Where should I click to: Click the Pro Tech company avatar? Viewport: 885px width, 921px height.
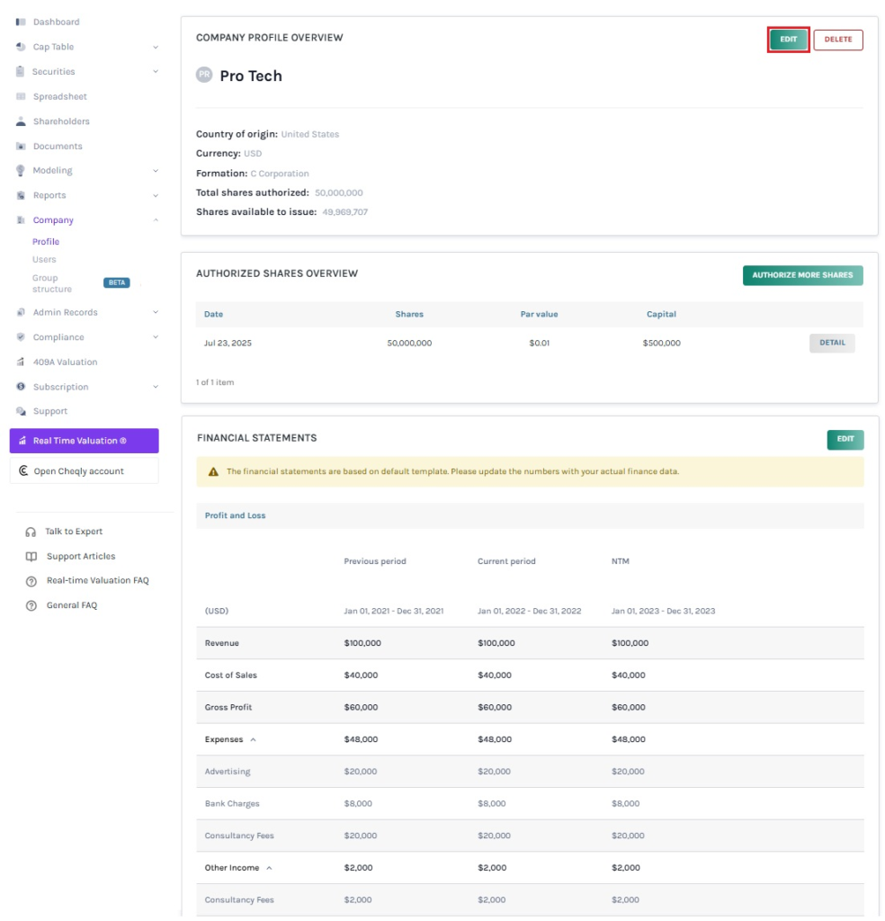click(204, 75)
